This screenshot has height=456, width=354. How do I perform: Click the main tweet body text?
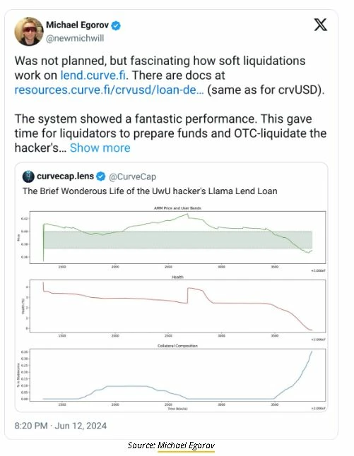[x=170, y=104]
